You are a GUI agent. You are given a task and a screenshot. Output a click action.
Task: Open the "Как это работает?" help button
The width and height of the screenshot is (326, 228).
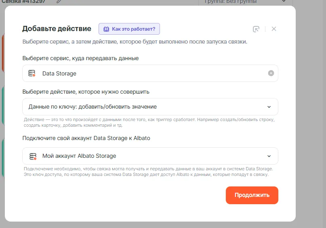point(130,29)
